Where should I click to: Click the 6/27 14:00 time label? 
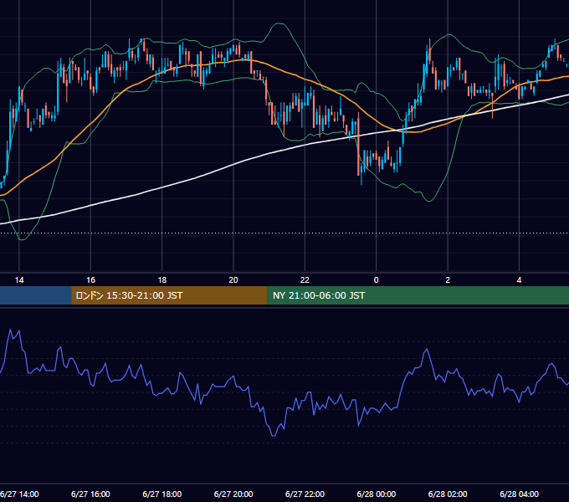pos(19,494)
